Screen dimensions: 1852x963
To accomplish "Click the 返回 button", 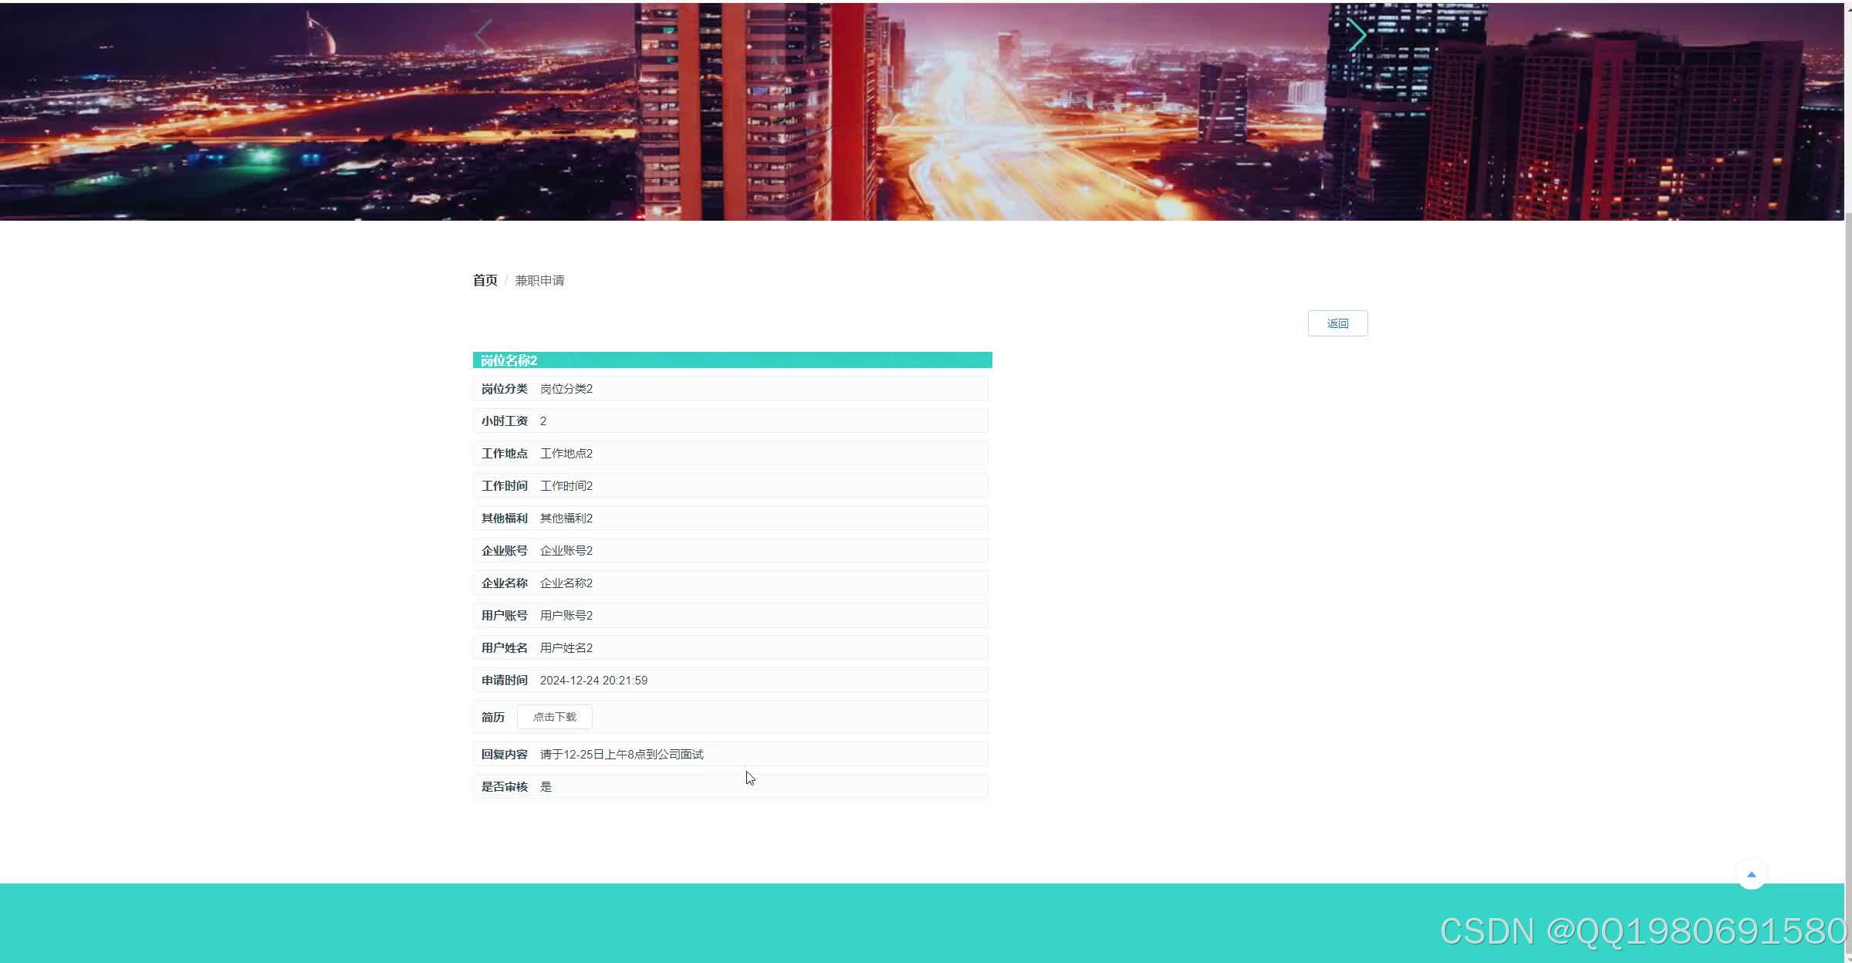I will [x=1337, y=323].
